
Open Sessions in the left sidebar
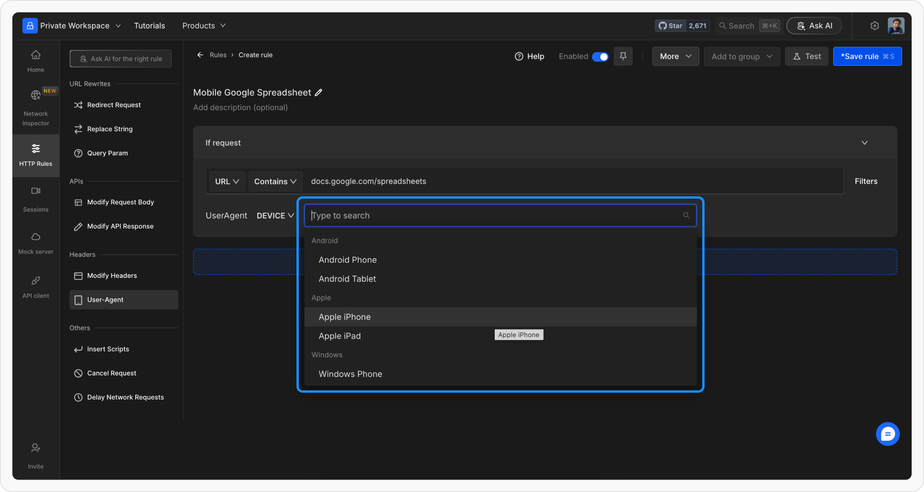[35, 199]
